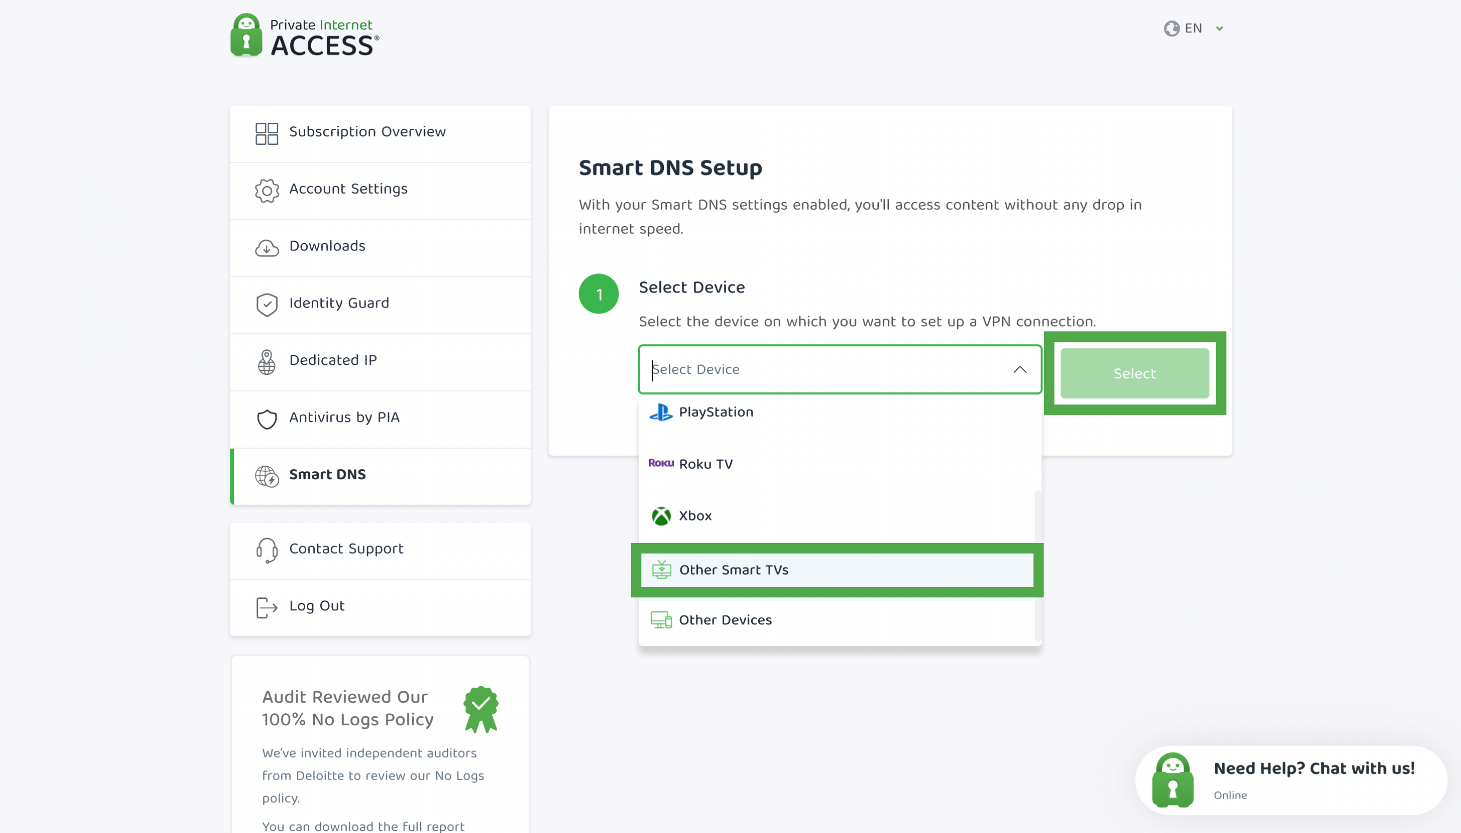The width and height of the screenshot is (1461, 833).
Task: Click the Other Devices monitor icon
Action: point(661,620)
